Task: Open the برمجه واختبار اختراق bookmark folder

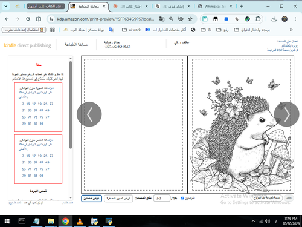Action: (x=252, y=30)
